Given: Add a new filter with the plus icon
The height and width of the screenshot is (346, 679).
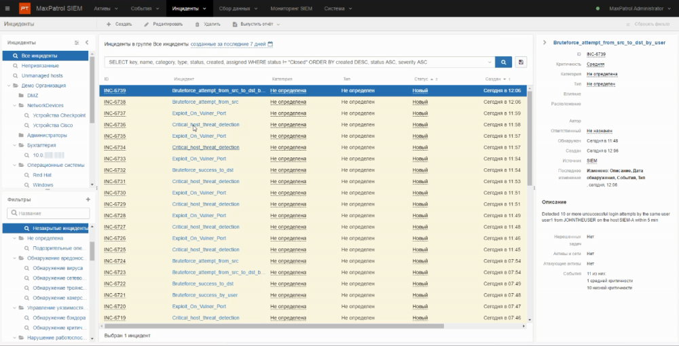Looking at the screenshot, I should (x=87, y=199).
